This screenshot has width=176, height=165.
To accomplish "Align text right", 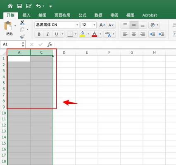I will pos(143,34).
